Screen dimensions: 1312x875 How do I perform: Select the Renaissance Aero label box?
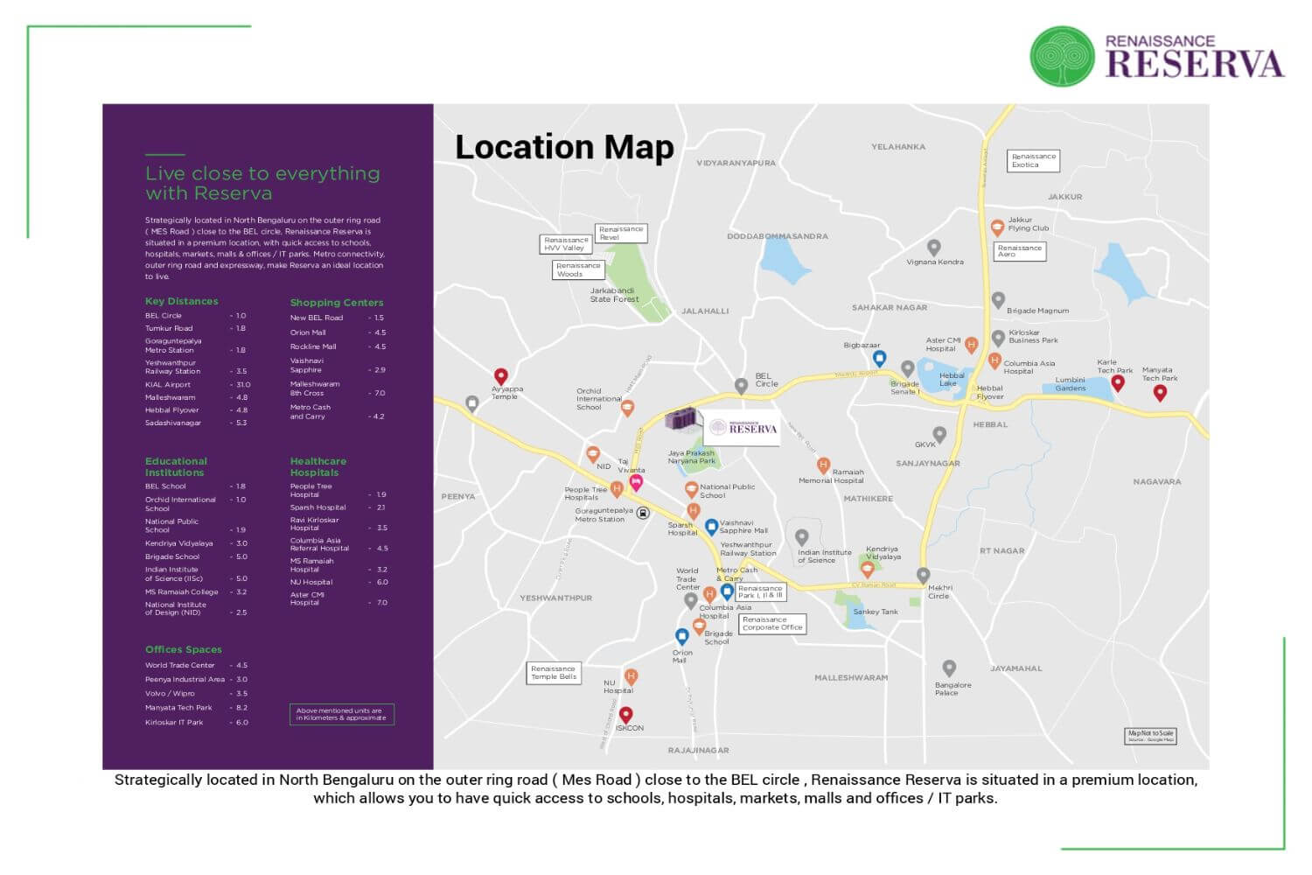pyautogui.click(x=1020, y=251)
